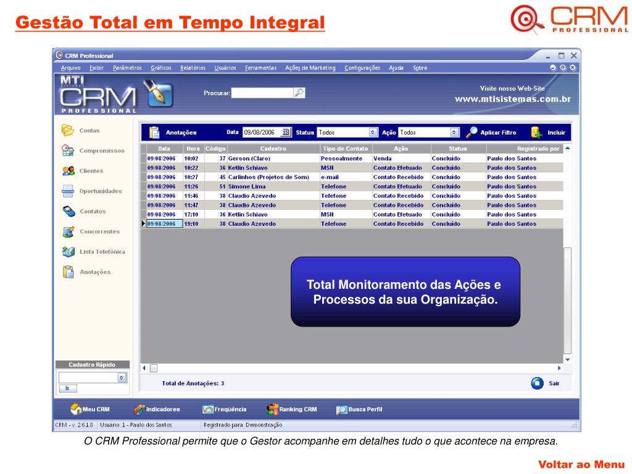Open the Indicadores chart icon
The height and width of the screenshot is (474, 632).
point(139,409)
